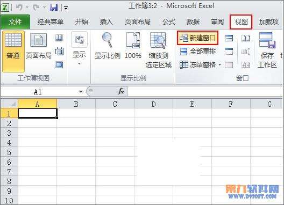Select row 2 header
The image size is (284, 205).
pyautogui.click(x=9, y=123)
